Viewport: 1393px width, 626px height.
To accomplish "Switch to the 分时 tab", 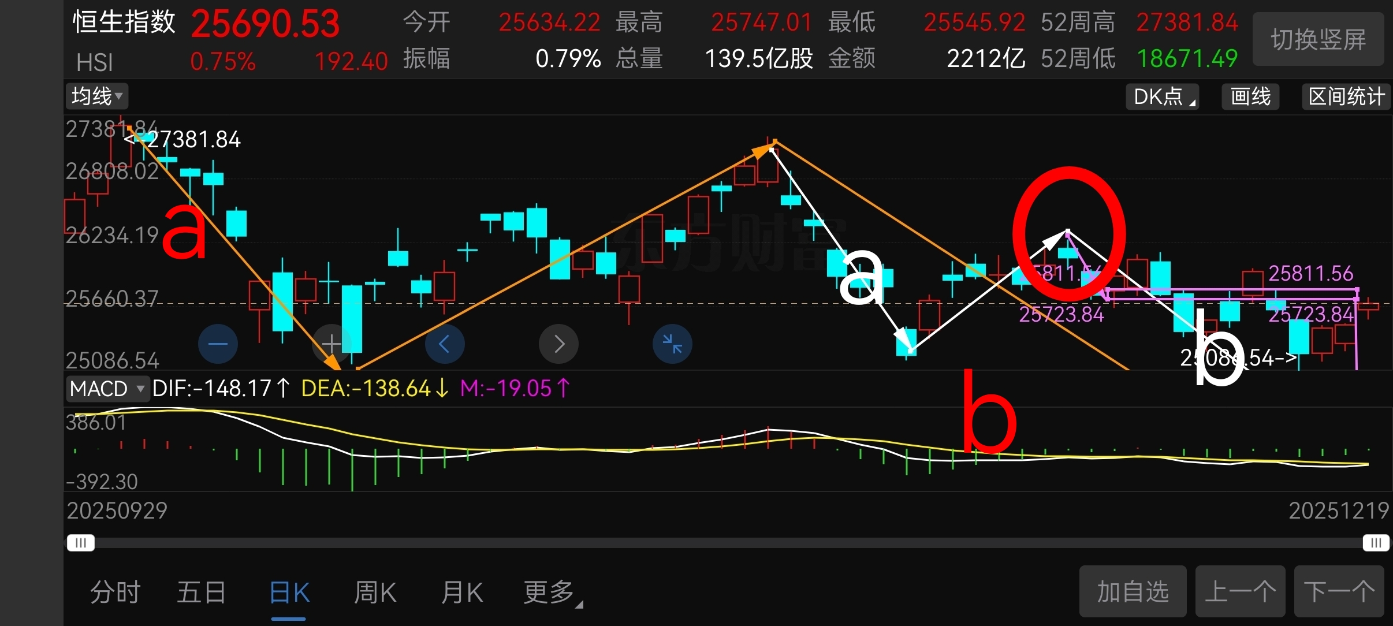I will [115, 593].
